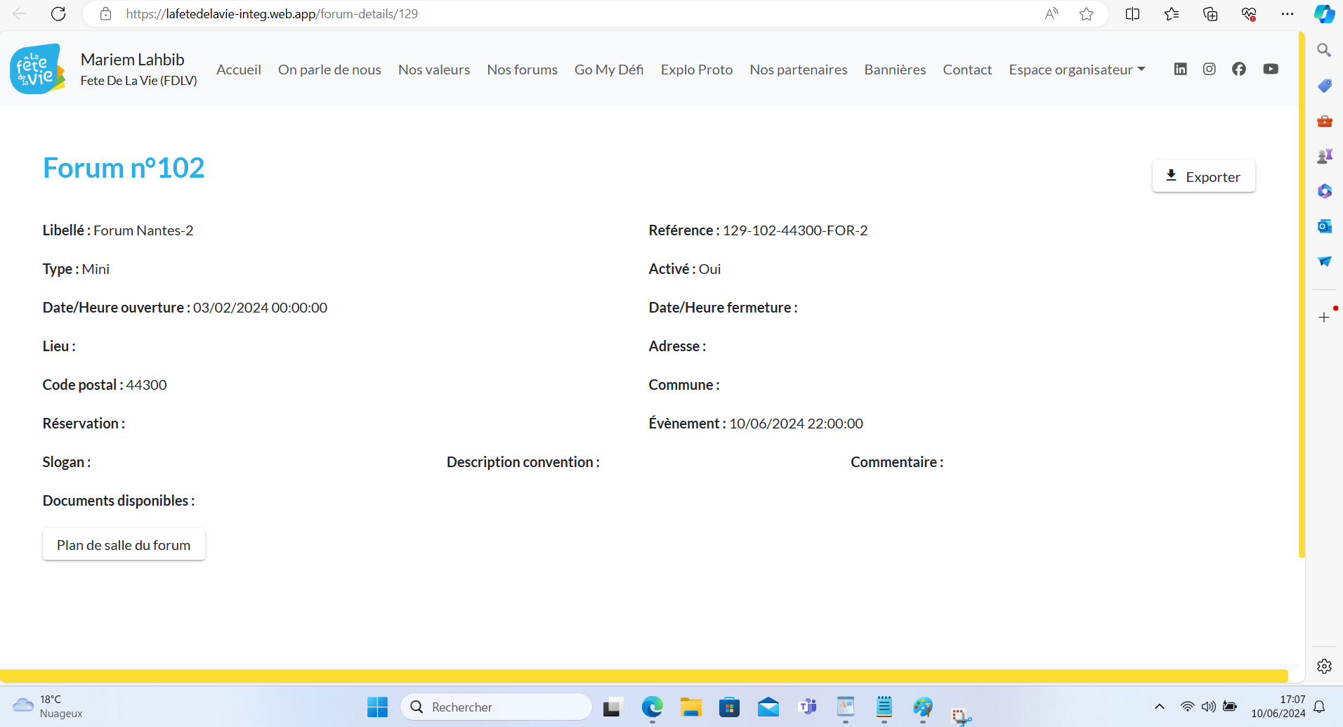
Task: Navigate to the Contact page link
Action: tap(967, 70)
